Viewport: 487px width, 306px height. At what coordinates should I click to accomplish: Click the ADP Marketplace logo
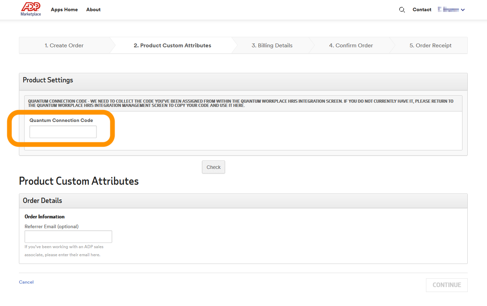click(x=31, y=9)
